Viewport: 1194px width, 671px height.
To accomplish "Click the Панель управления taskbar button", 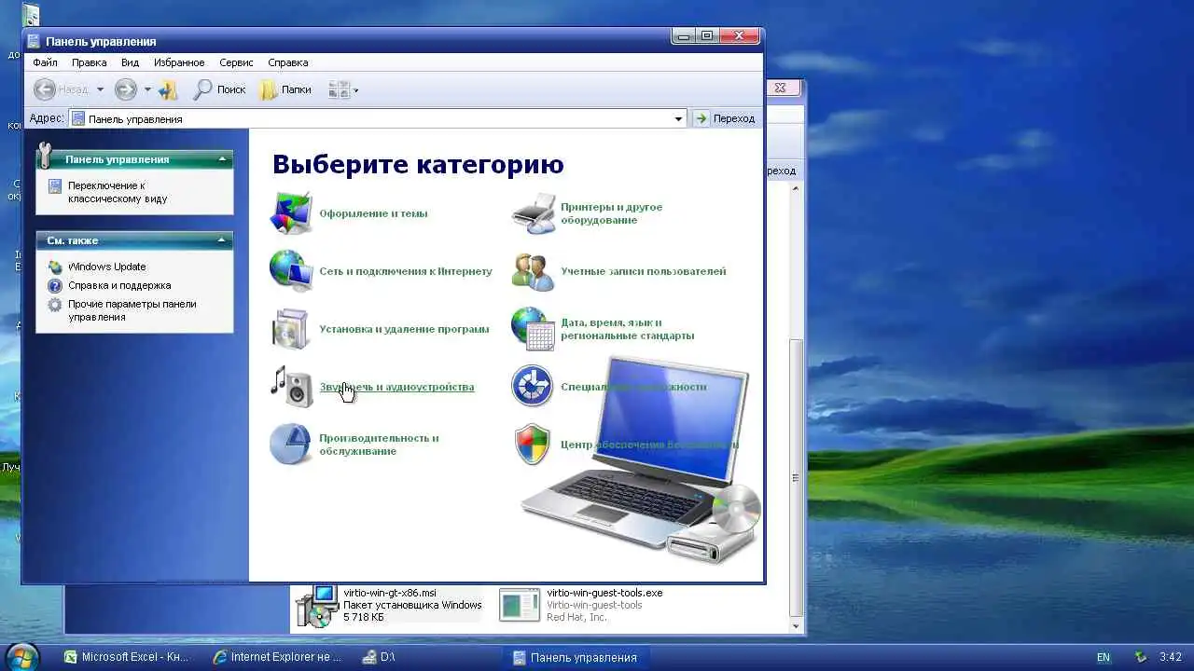I will 576,657.
